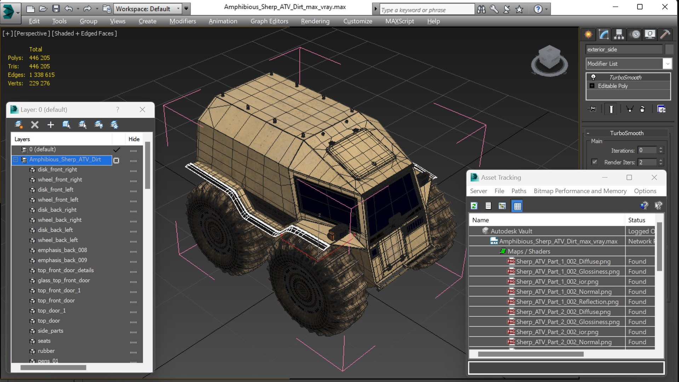Open the MAXScript menu
The image size is (679, 382).
pos(399,21)
